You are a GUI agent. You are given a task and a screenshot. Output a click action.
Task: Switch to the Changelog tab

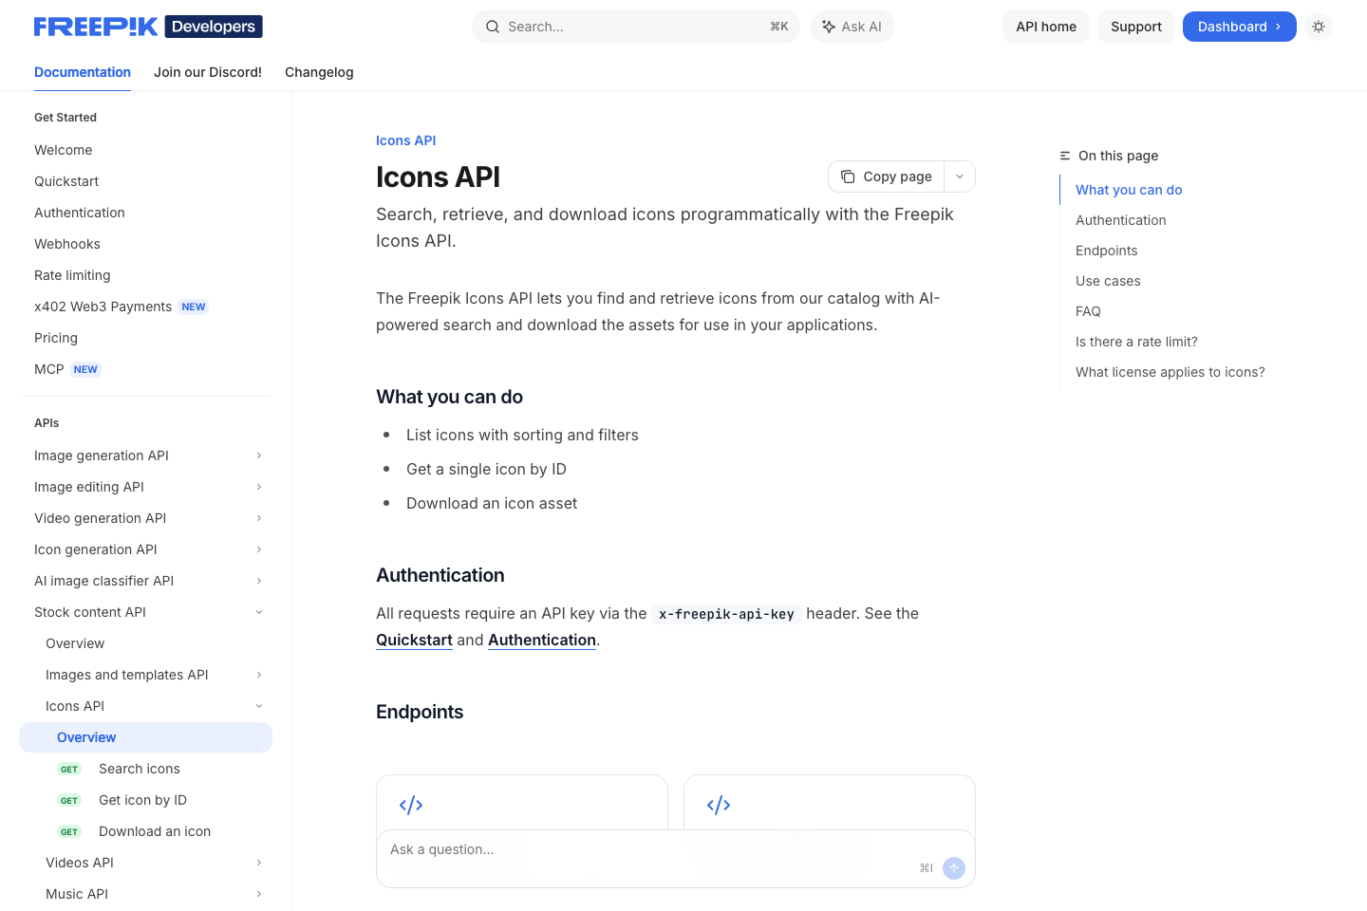tap(319, 72)
